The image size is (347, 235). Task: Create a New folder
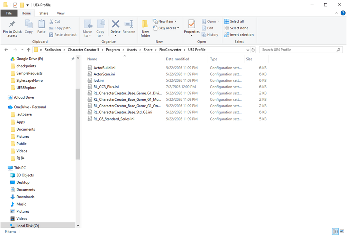click(x=145, y=28)
